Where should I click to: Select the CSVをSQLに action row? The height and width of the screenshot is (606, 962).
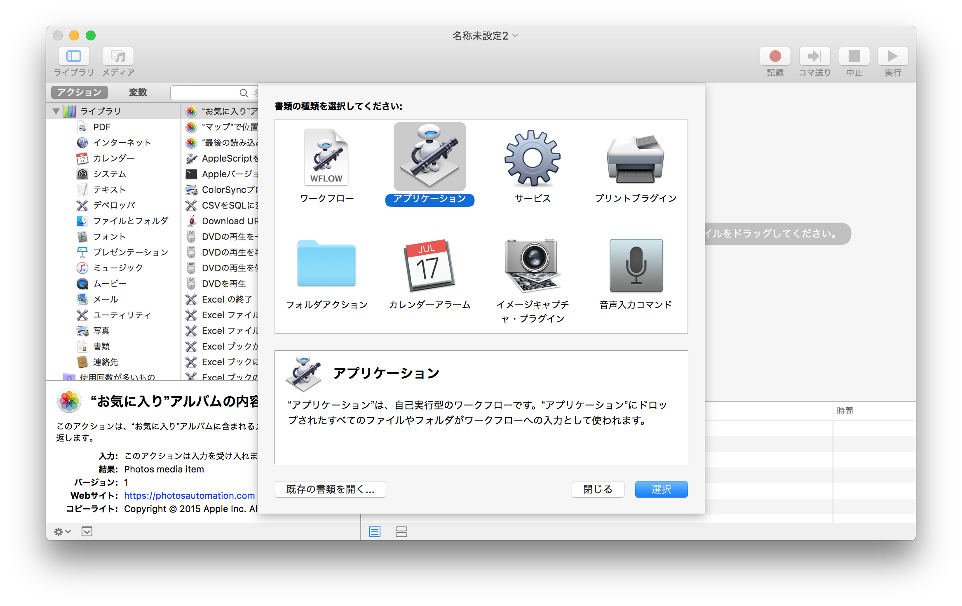tap(221, 205)
